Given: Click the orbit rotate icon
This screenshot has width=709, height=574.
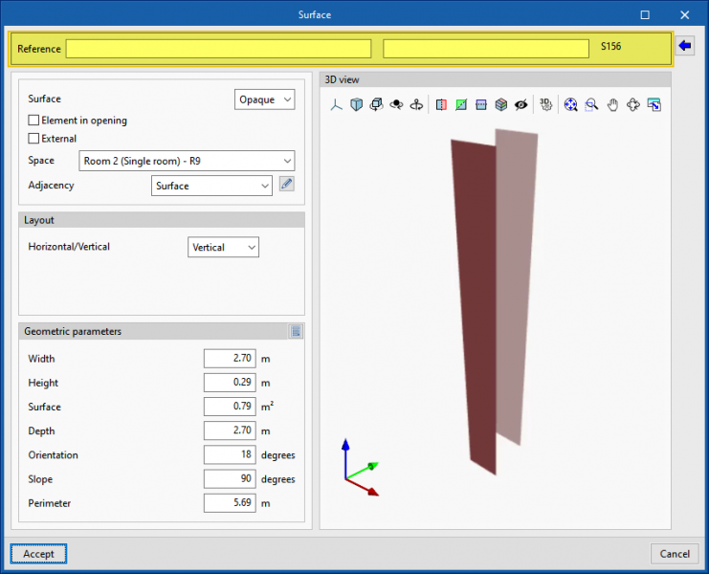Looking at the screenshot, I should 416,104.
